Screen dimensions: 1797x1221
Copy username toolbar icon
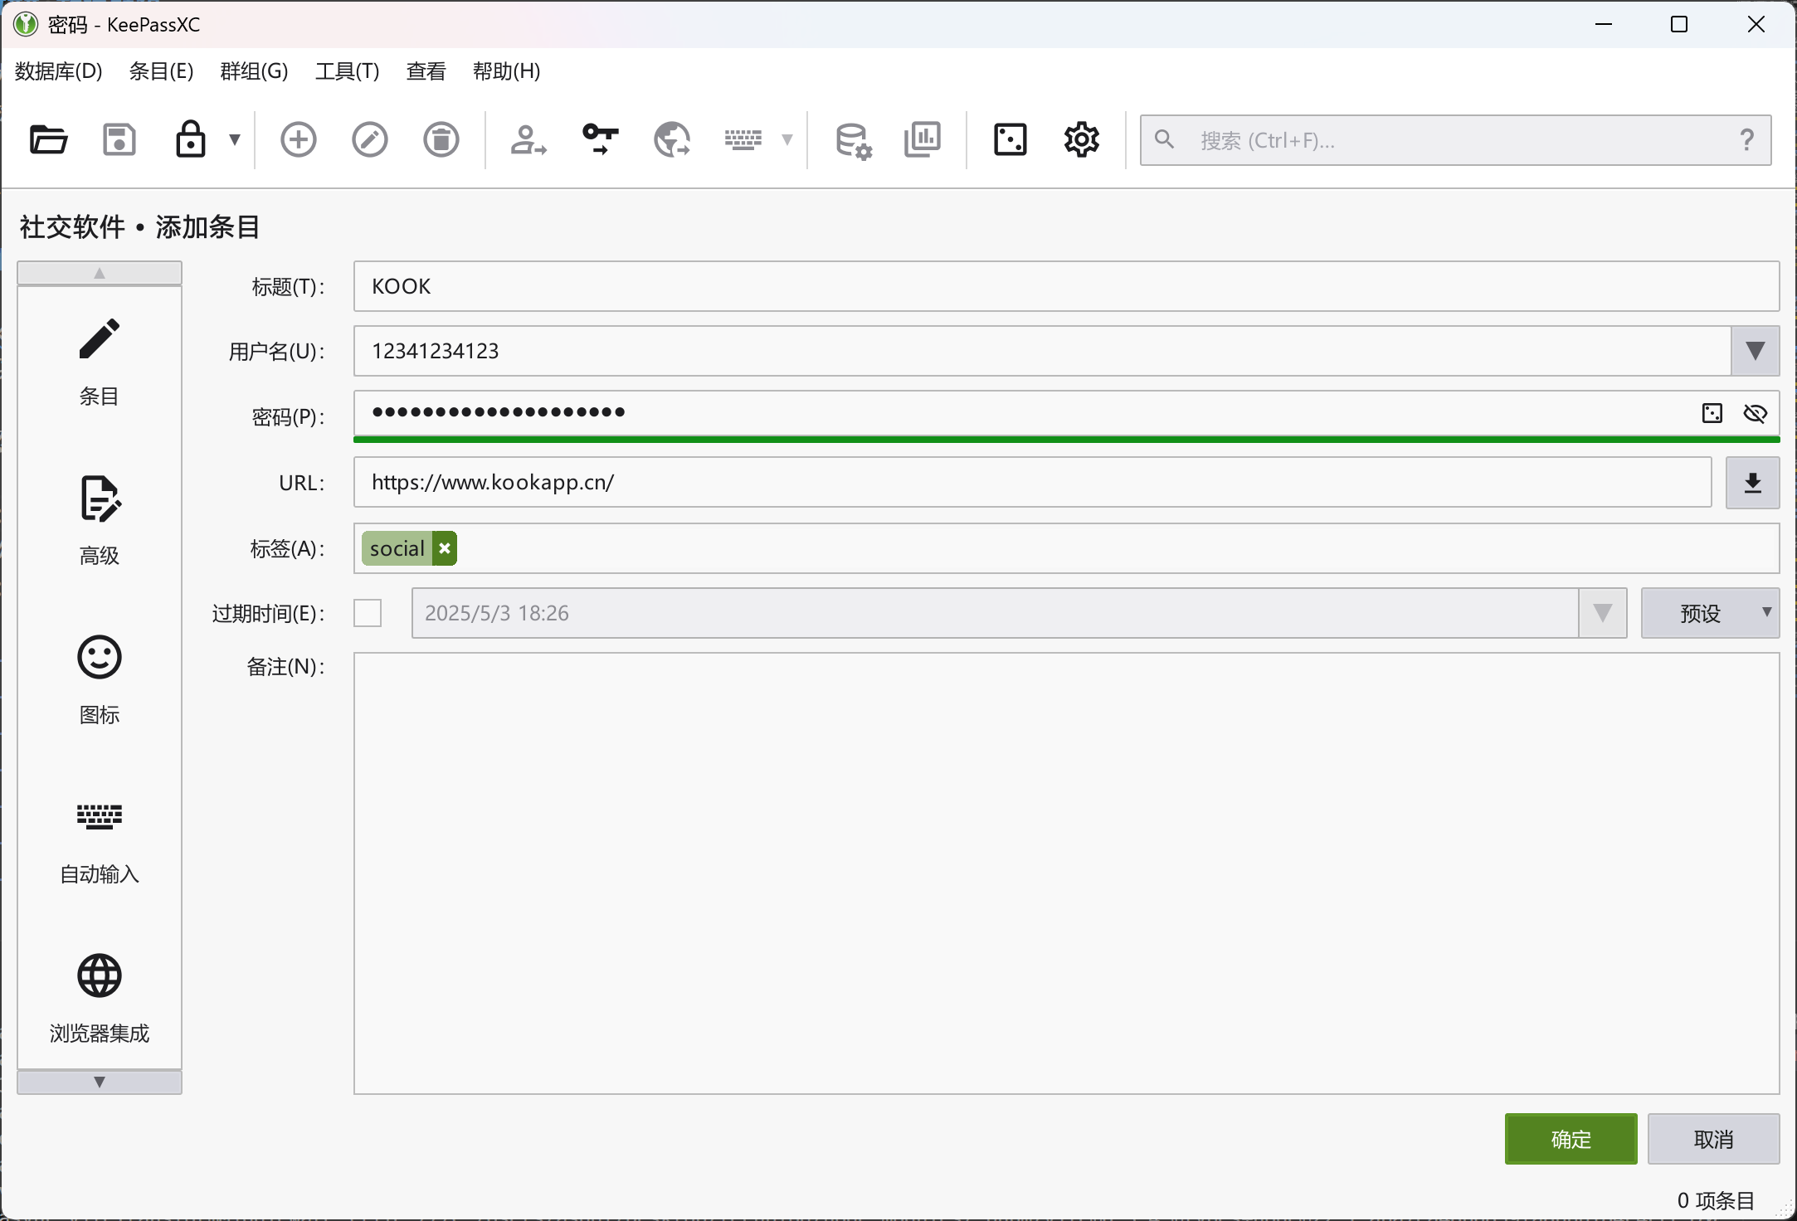528,139
